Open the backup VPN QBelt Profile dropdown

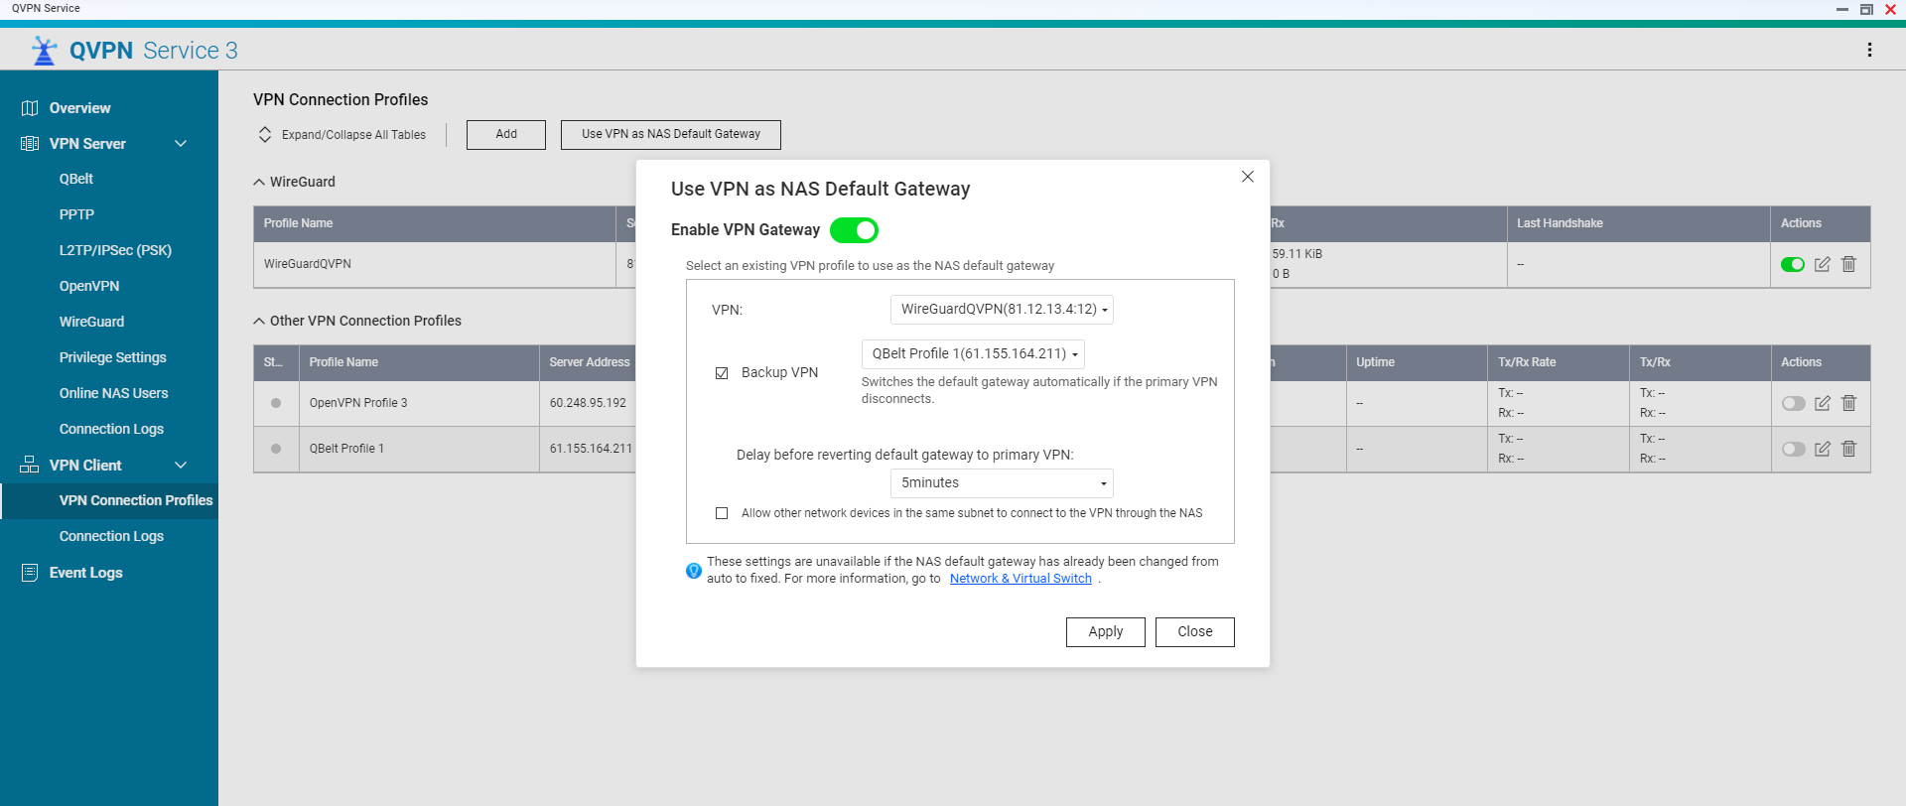pyautogui.click(x=973, y=354)
